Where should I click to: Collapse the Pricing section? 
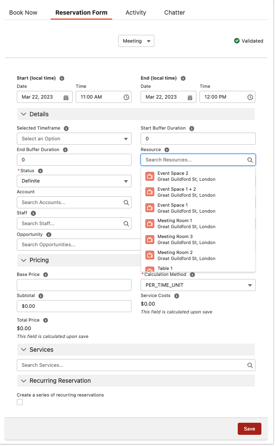pyautogui.click(x=23, y=260)
